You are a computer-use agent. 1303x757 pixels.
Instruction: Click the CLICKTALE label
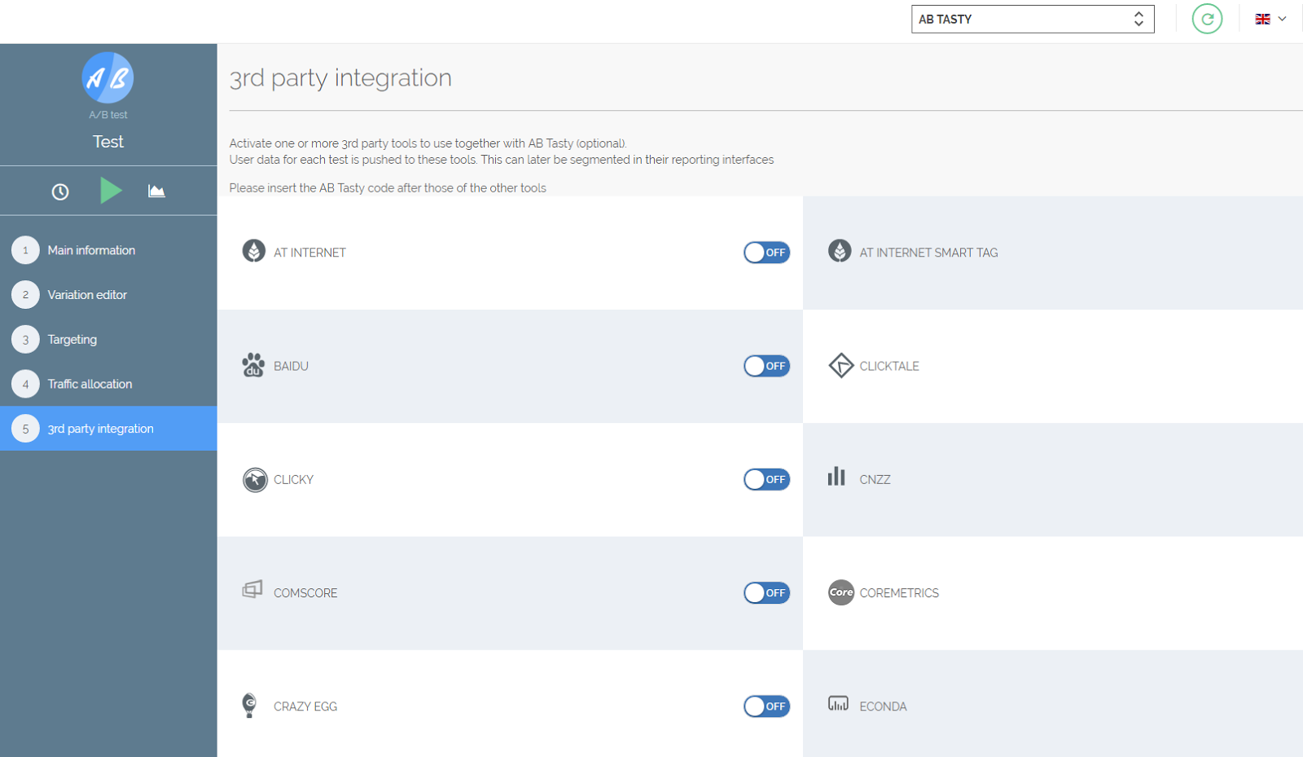tap(889, 366)
